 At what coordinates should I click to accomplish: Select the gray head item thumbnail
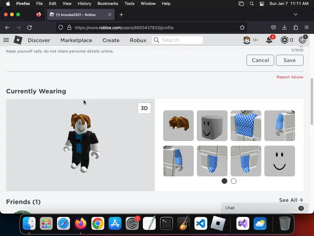pos(212,126)
